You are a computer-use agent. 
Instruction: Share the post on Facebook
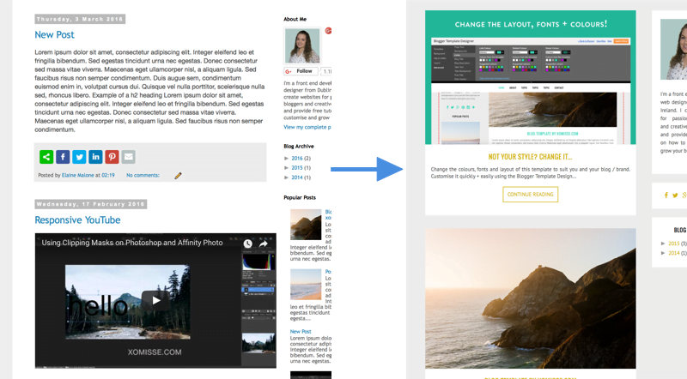(63, 157)
